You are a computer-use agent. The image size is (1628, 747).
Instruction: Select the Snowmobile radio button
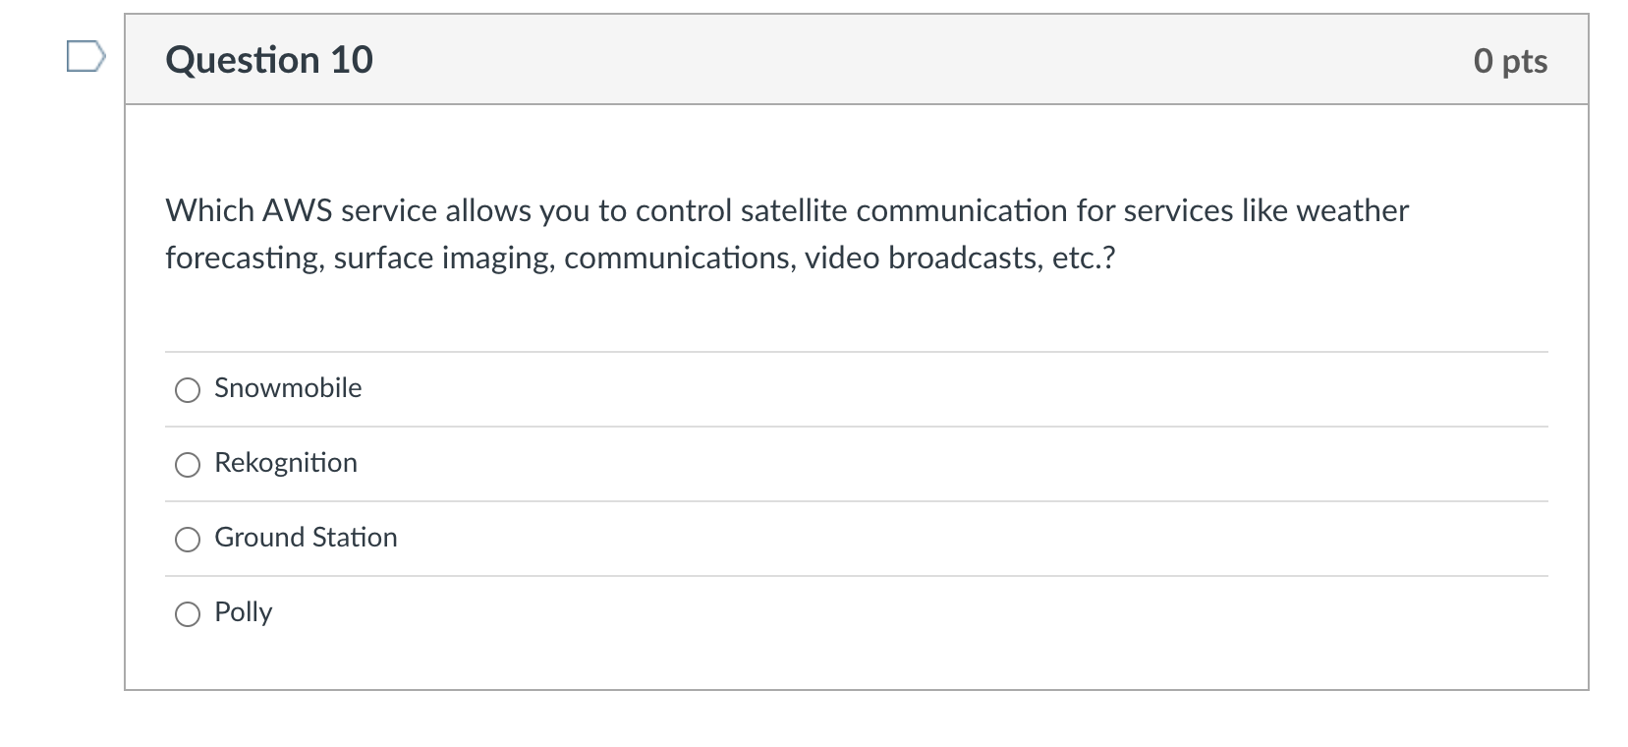[188, 390]
